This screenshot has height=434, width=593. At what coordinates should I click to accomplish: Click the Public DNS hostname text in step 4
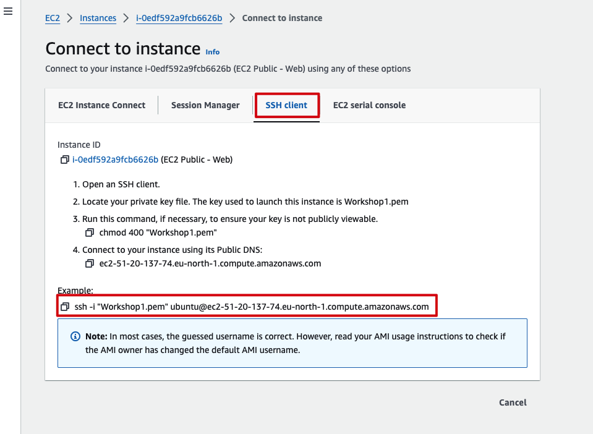(210, 263)
